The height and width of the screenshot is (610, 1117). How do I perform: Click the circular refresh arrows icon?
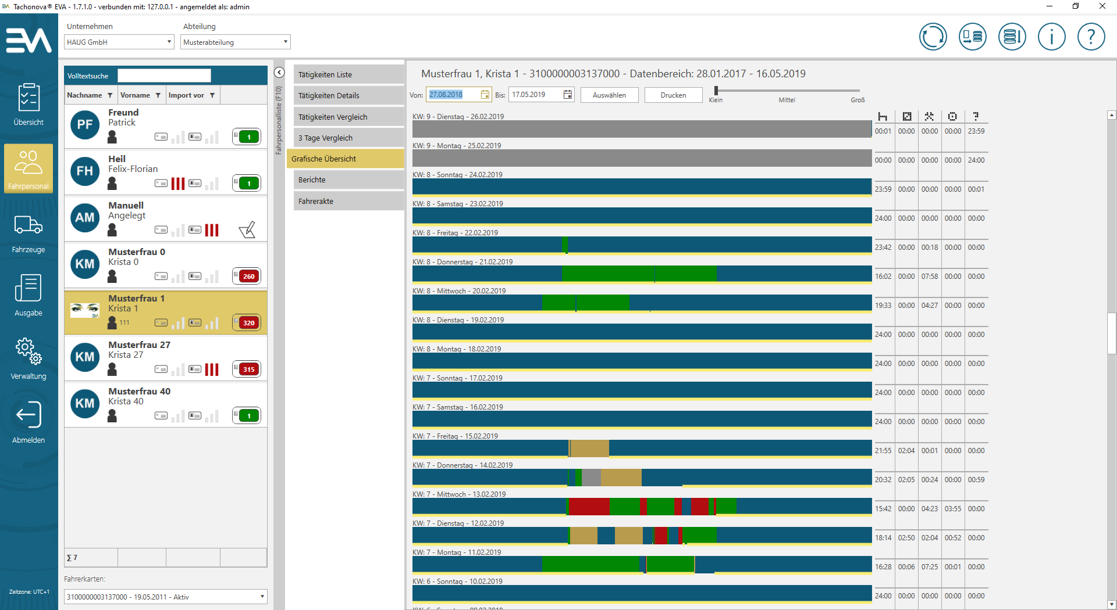pos(933,37)
